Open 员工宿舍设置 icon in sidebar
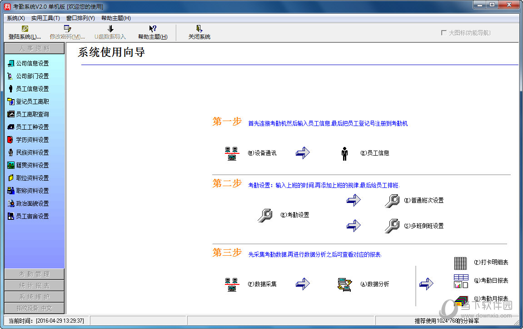This screenshot has height=329, width=523. tap(10, 216)
